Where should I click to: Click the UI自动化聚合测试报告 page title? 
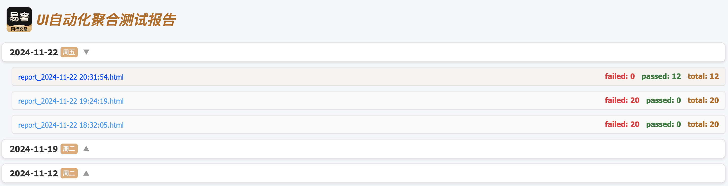click(x=106, y=20)
